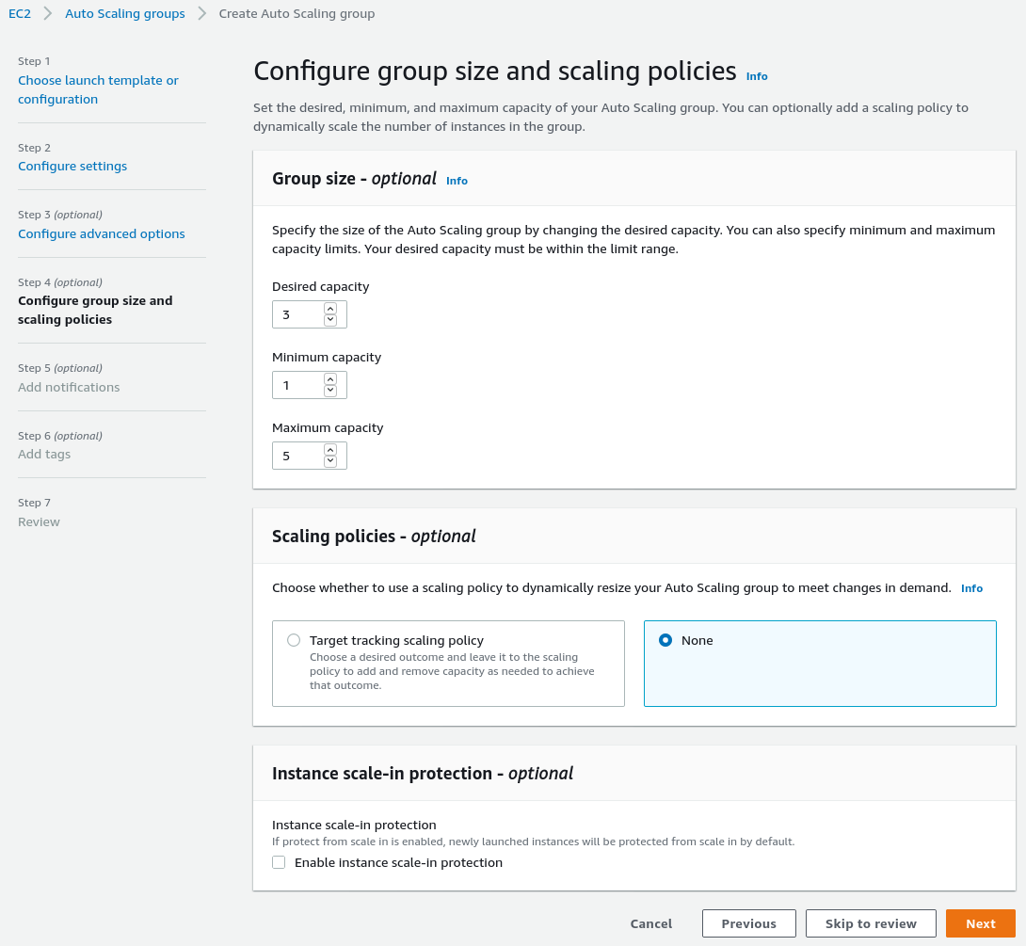
Task: Open Scaling policies Info link
Action: 971,588
